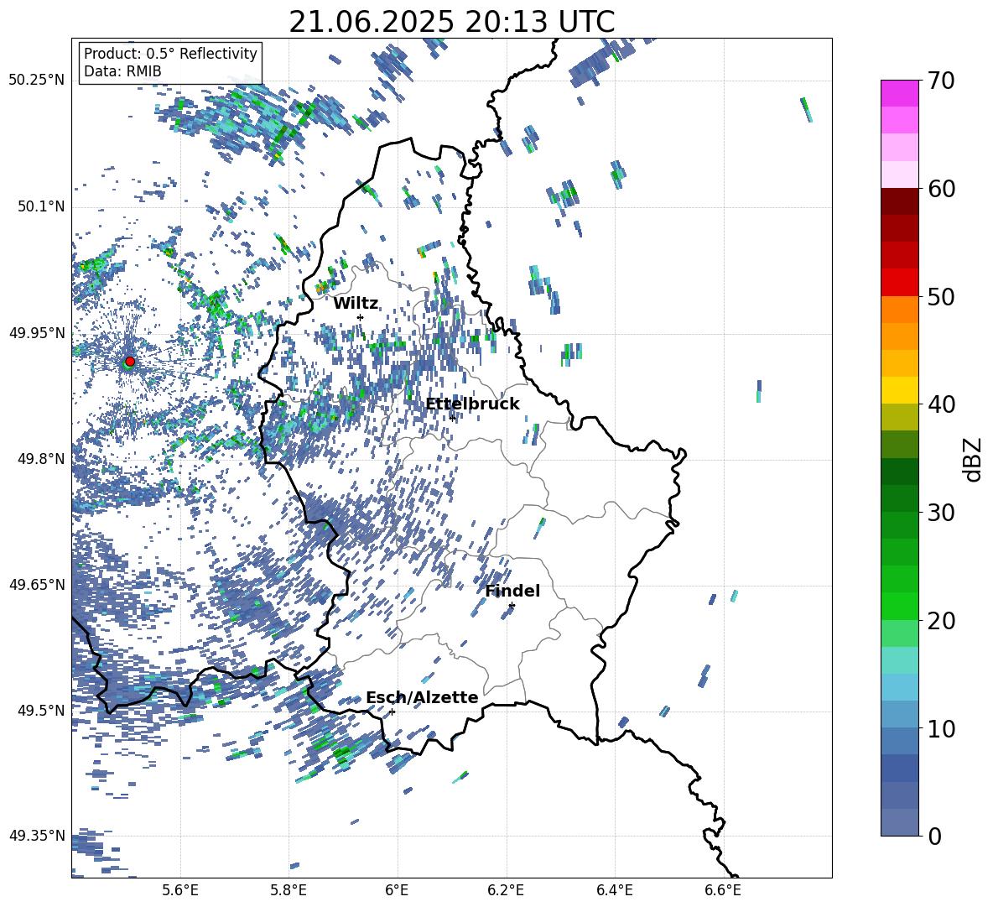Click the 50.1°N latitude label
The height and width of the screenshot is (907, 993).
point(41,207)
